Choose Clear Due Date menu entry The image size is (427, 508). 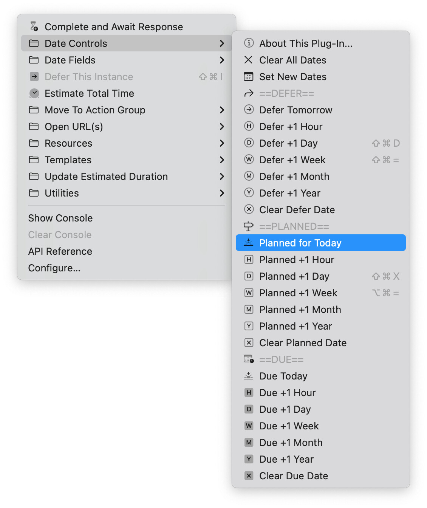[x=293, y=476]
